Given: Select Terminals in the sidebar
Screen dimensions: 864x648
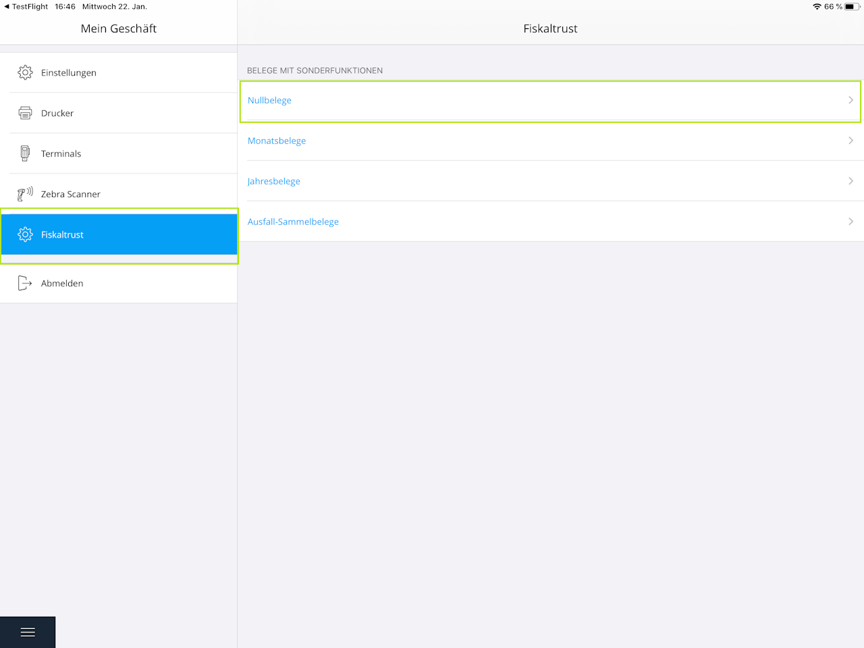Looking at the screenshot, I should click(119, 153).
